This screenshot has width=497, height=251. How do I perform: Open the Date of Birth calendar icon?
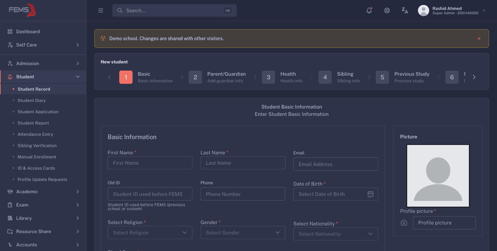point(370,194)
